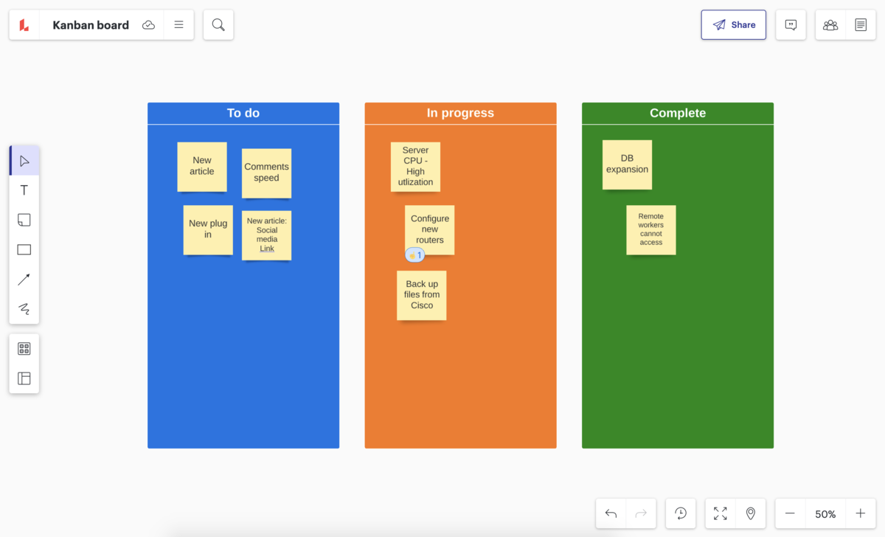Select the rectangle shape tool
The height and width of the screenshot is (537, 885).
coord(24,249)
